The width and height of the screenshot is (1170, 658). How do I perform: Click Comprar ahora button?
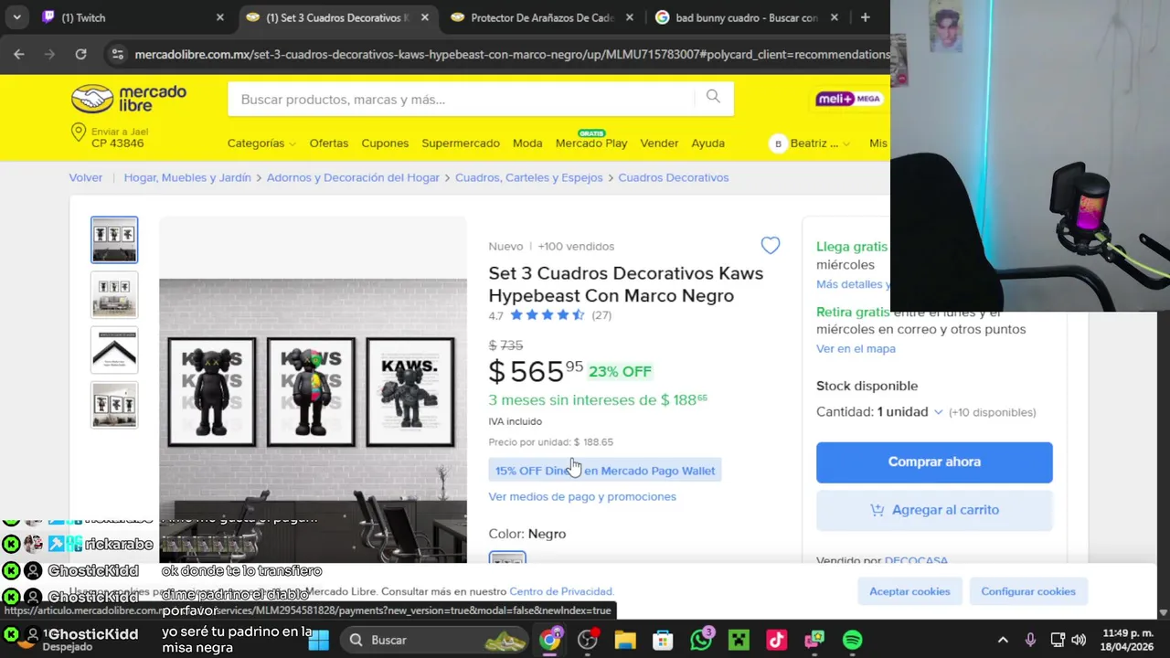click(x=934, y=462)
